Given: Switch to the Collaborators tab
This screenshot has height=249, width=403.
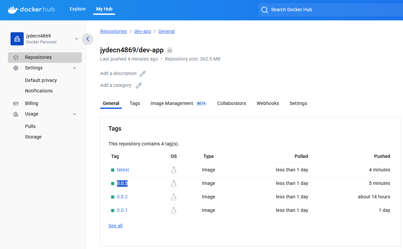Looking at the screenshot, I should coord(232,103).
